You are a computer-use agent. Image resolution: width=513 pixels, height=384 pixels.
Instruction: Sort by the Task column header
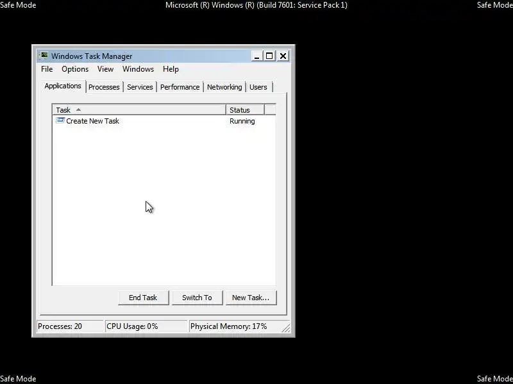(139, 110)
